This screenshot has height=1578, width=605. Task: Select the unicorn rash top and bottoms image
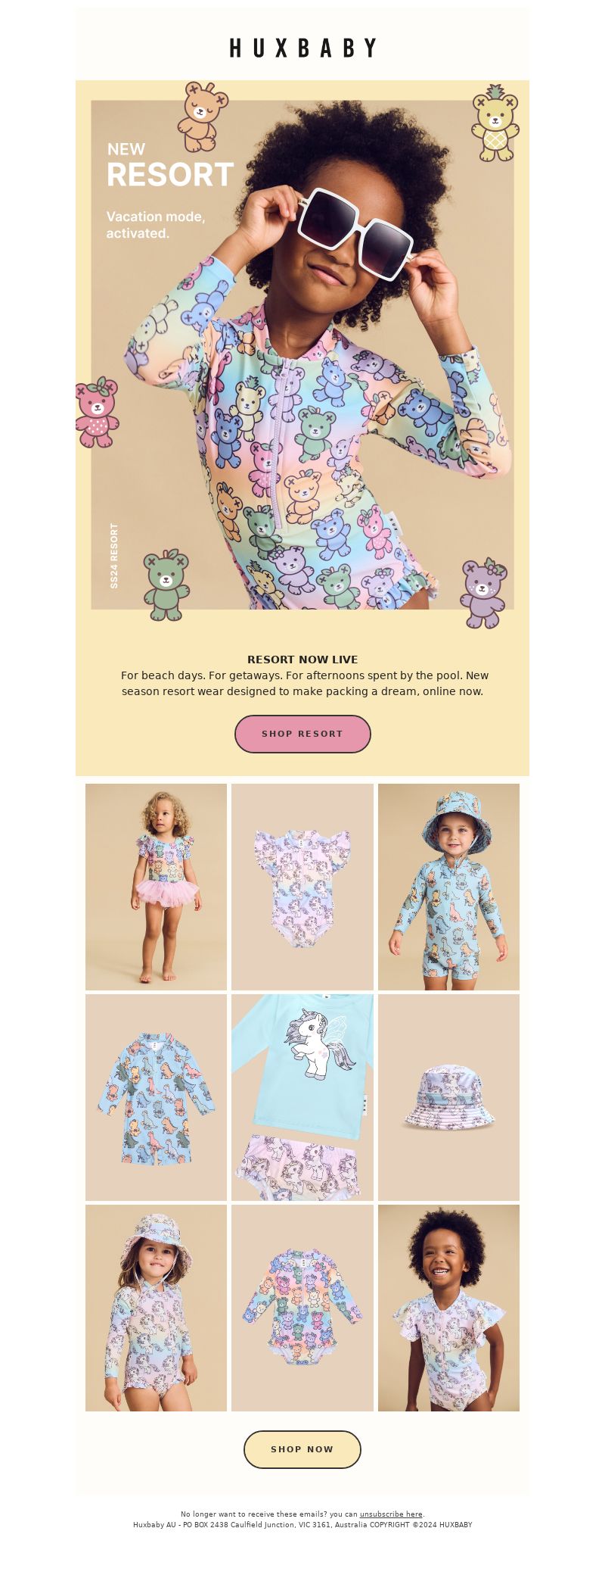[302, 1097]
